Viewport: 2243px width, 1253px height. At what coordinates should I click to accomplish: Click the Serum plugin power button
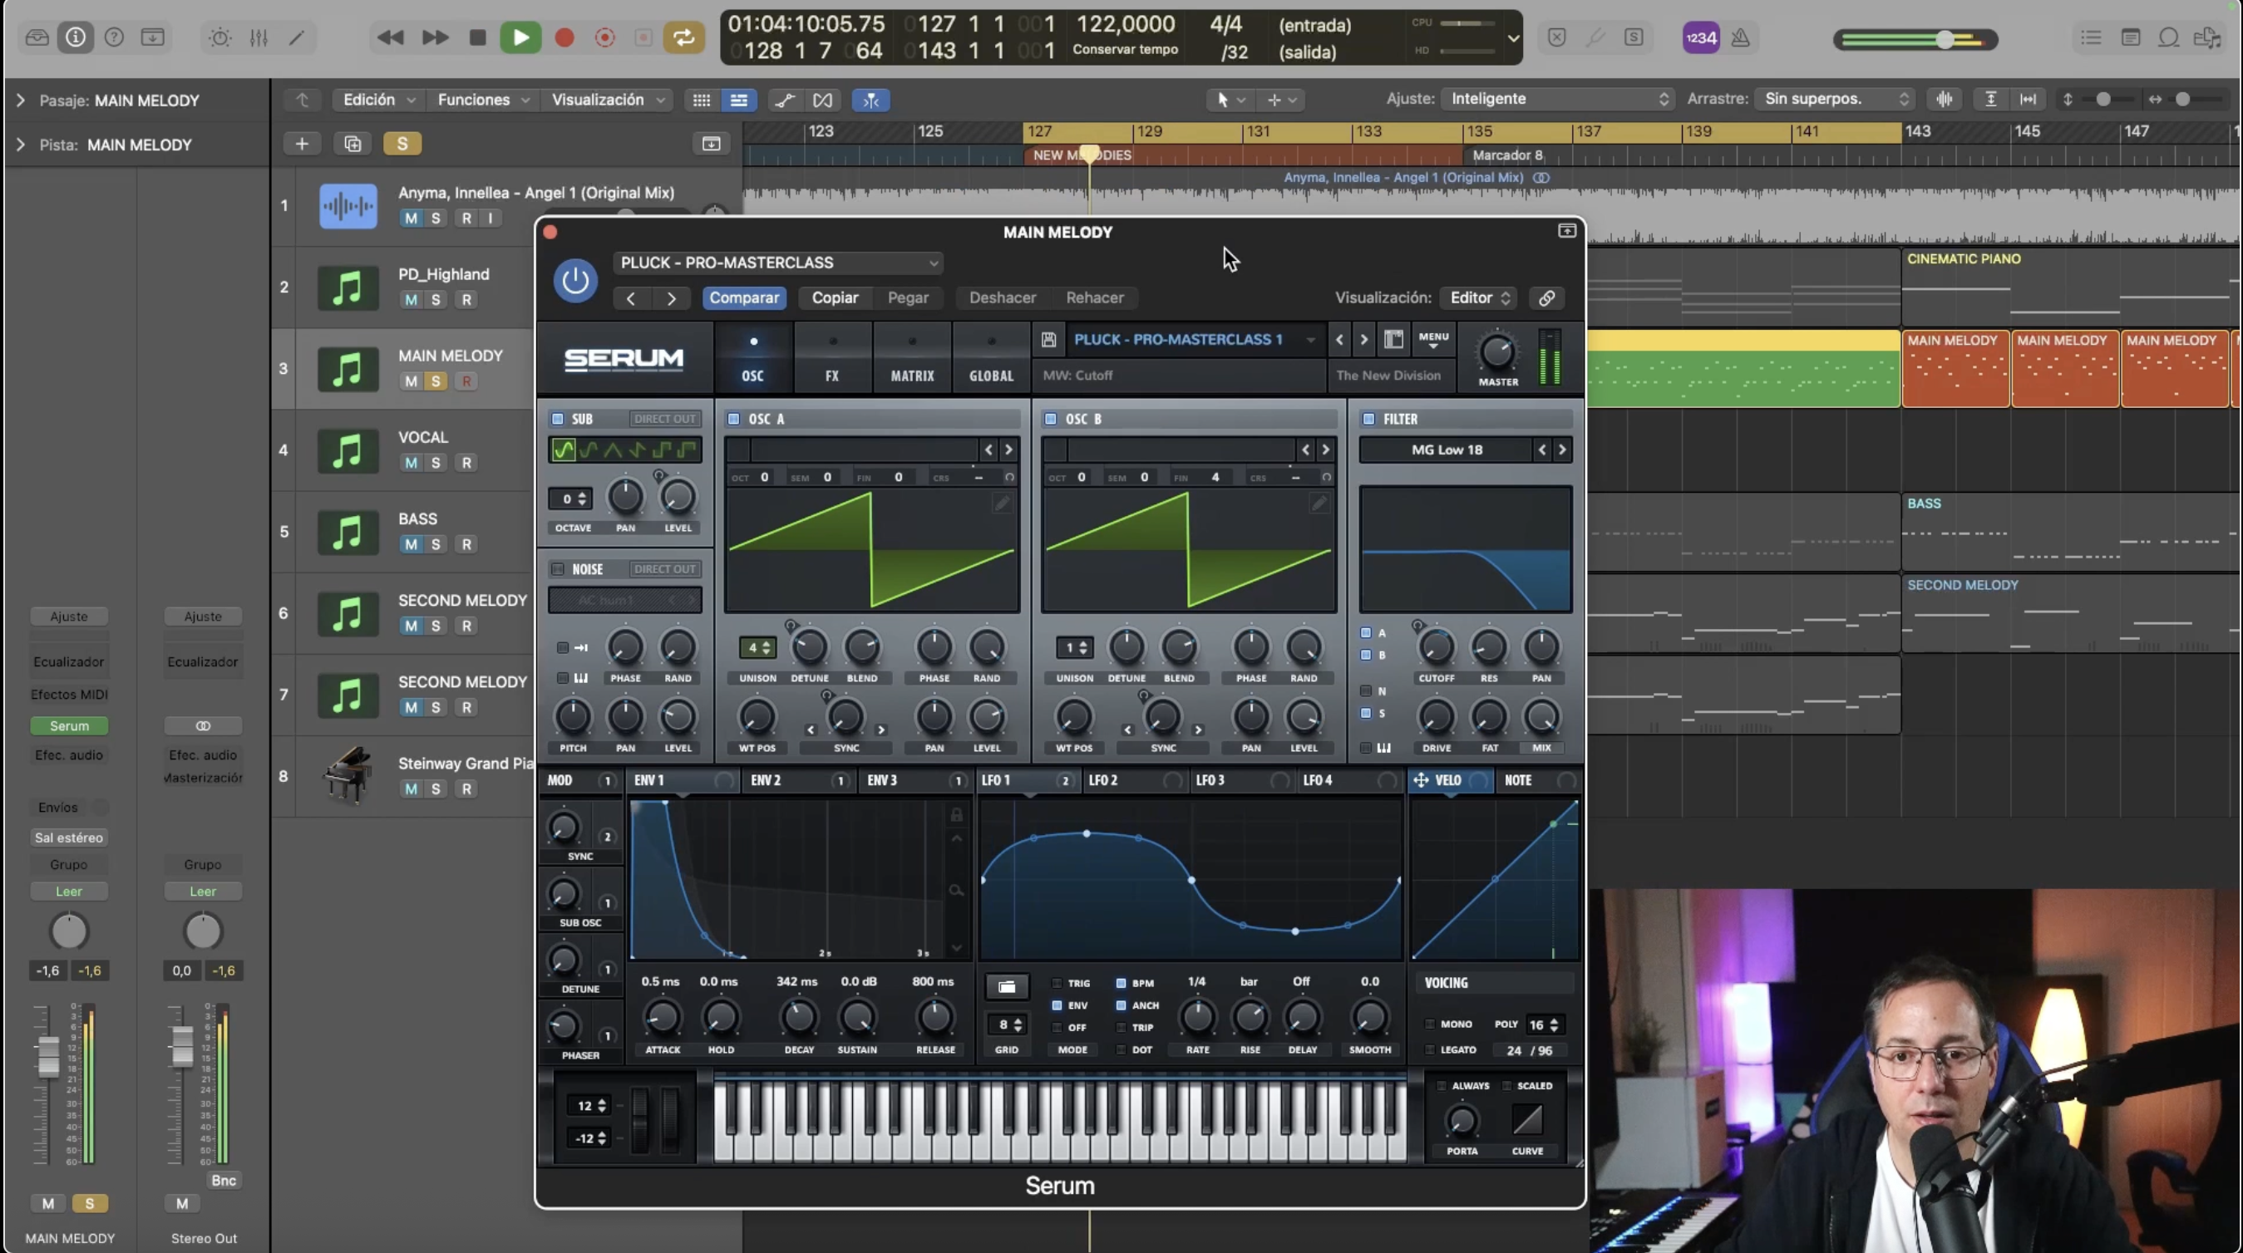574,280
